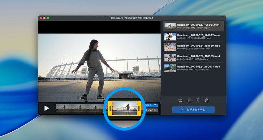Click the right yellow trim handle

coord(139,108)
